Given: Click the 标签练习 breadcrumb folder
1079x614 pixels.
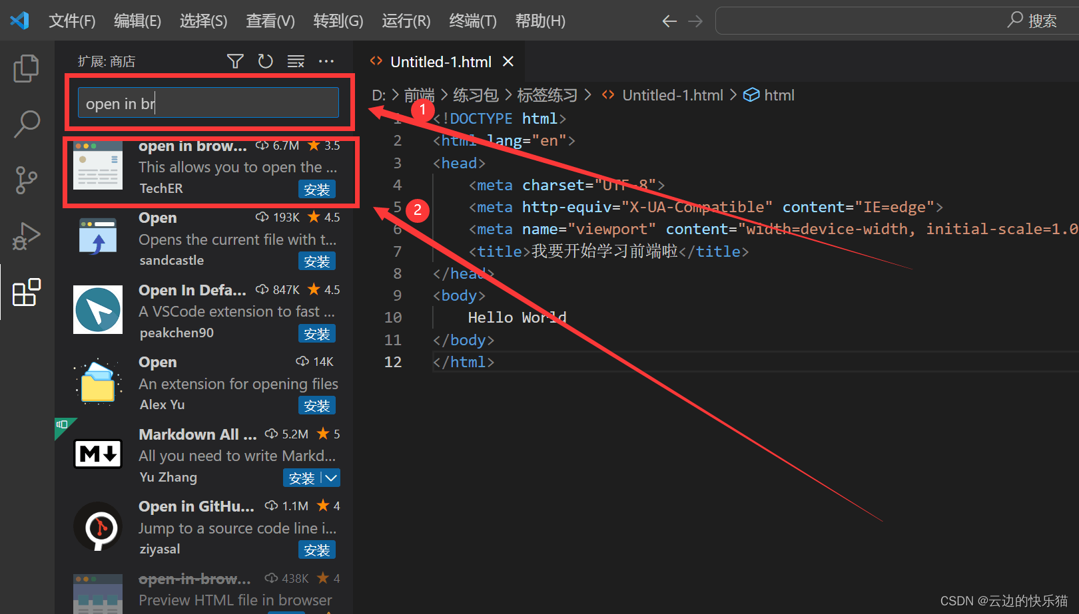Looking at the screenshot, I should 547,95.
